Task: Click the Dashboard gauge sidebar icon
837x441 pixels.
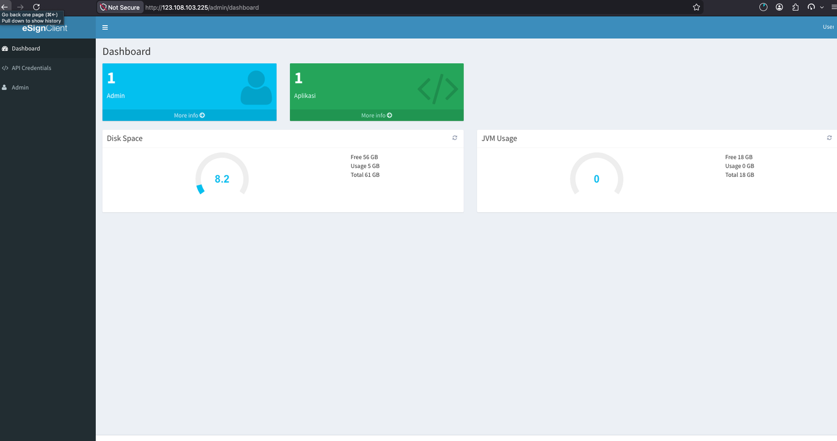Action: click(5, 49)
